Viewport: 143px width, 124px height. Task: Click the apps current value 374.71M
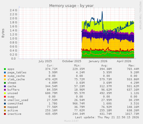point(51,69)
